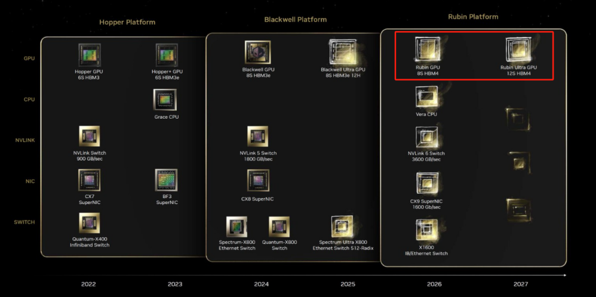Screen dimensions: 596x297
Task: Click the CPU row label
Action: [29, 100]
